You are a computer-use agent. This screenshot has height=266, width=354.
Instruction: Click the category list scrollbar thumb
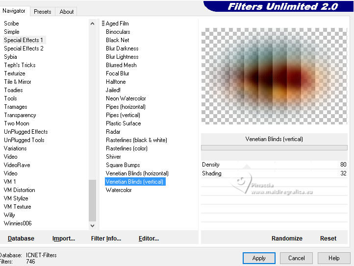point(92,200)
